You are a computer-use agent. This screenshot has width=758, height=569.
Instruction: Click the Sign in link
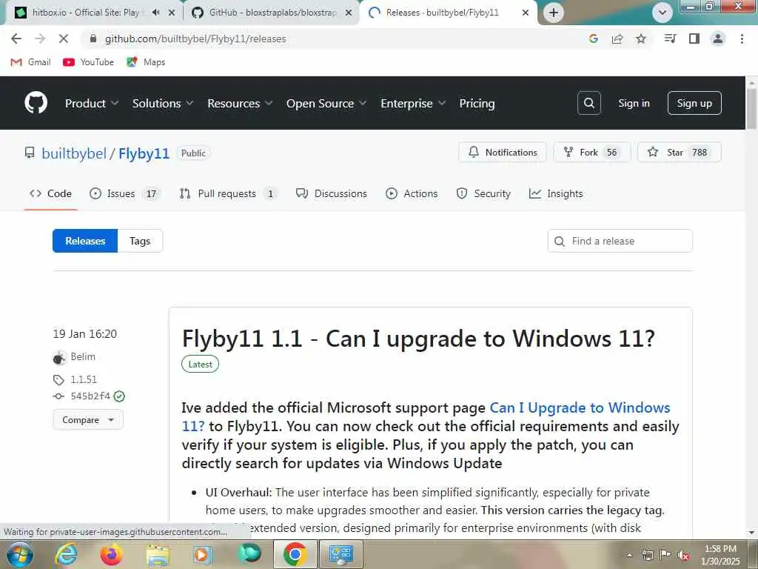(634, 103)
